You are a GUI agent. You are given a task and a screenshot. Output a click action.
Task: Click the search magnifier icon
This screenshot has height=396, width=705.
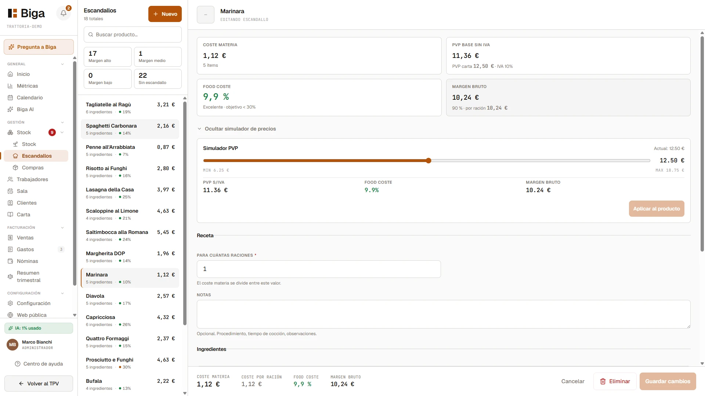(x=91, y=34)
